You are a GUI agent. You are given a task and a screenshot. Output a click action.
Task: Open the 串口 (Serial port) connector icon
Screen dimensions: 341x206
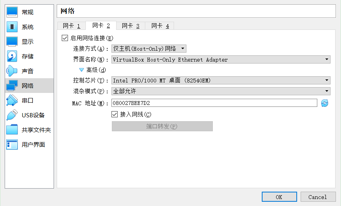click(x=12, y=100)
